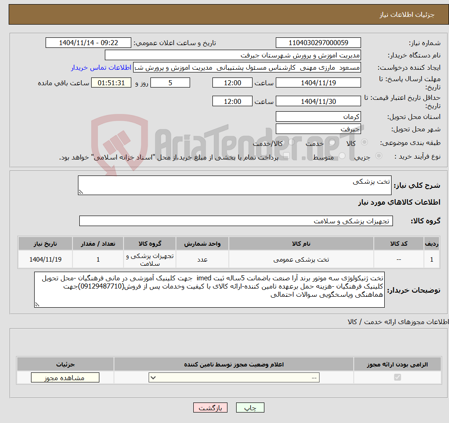Viewport: 449px width, 423px height.
Task: Select the جزیی purchase type radio
Action: pyautogui.click(x=378, y=156)
